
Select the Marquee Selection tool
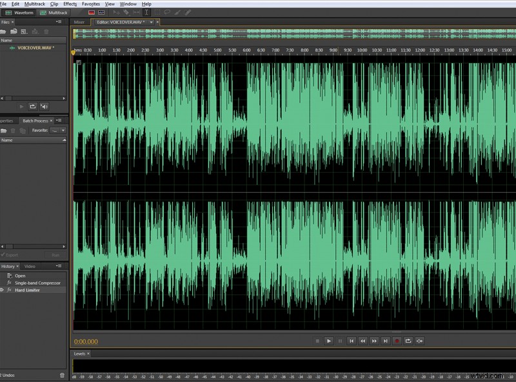coord(157,12)
